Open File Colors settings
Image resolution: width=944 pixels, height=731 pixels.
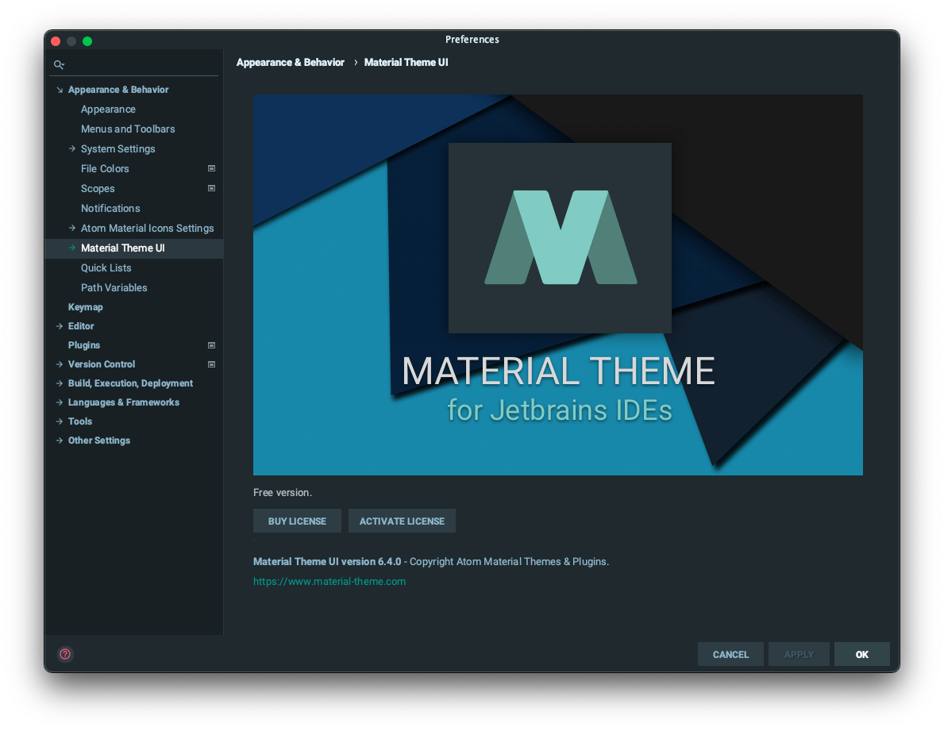point(105,168)
